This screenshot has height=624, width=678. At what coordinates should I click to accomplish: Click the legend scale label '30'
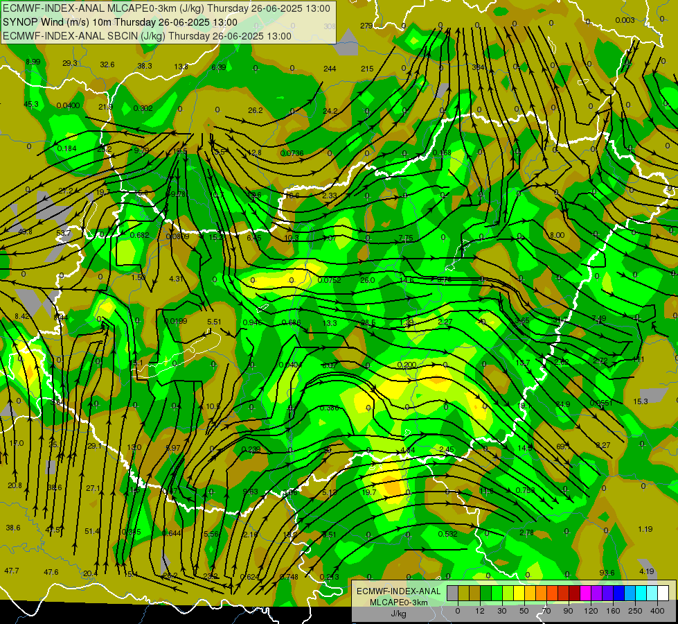click(x=502, y=611)
